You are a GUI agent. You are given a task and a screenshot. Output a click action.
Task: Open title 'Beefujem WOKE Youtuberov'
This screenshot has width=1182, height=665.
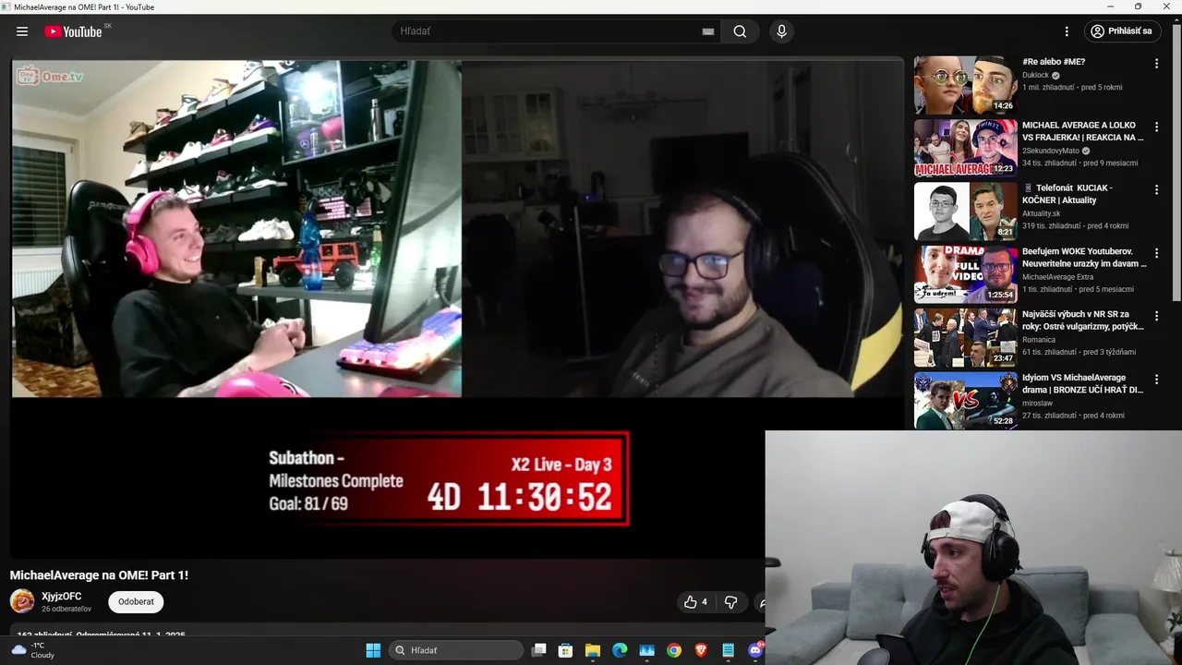tap(1084, 258)
